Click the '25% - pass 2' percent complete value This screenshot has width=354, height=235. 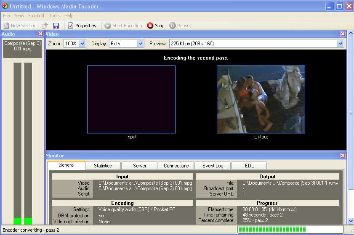[x=255, y=220]
